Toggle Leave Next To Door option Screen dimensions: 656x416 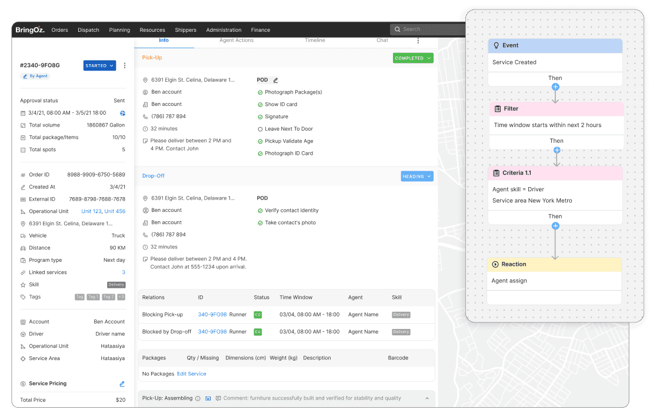click(x=260, y=129)
